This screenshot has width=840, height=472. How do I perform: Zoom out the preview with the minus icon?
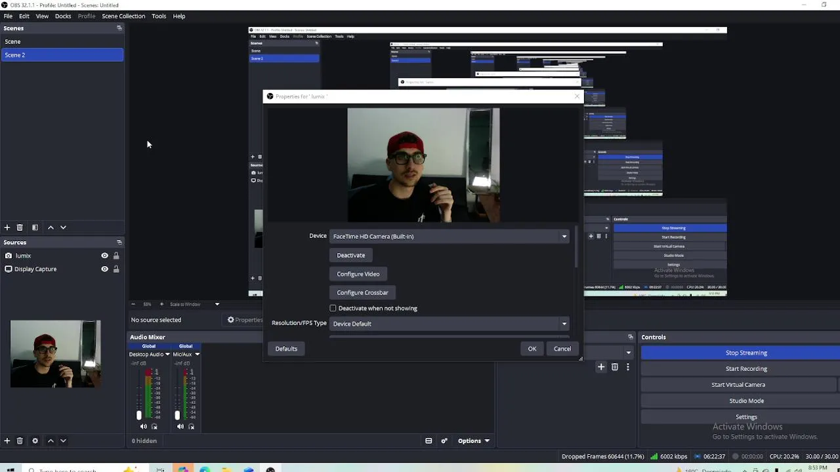click(x=133, y=304)
